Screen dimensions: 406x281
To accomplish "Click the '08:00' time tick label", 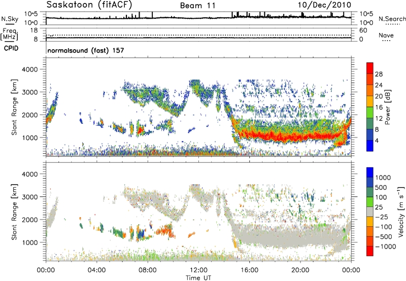I will tap(148, 270).
